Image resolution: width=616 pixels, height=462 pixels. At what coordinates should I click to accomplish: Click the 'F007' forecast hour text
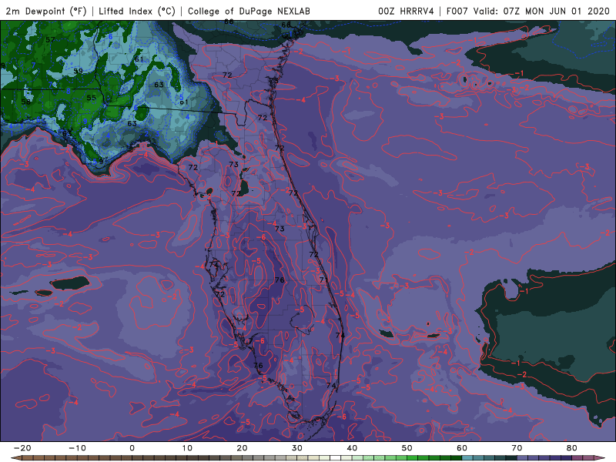(x=457, y=11)
